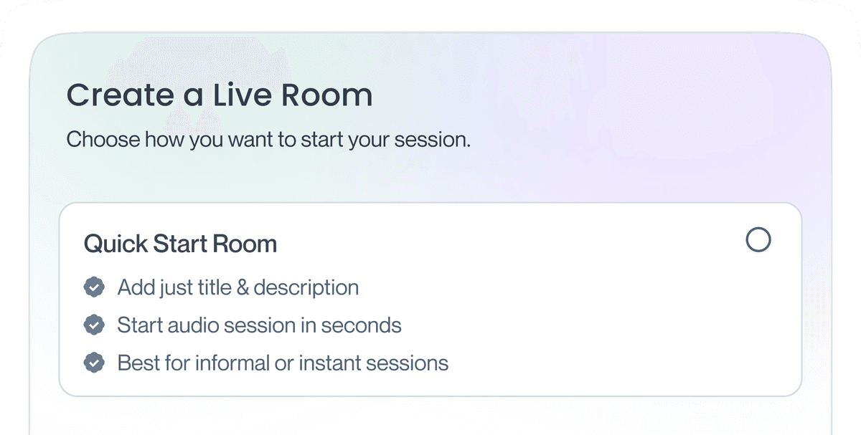Click the word "informal" in the third bullet
861x435 pixels.
pos(233,363)
